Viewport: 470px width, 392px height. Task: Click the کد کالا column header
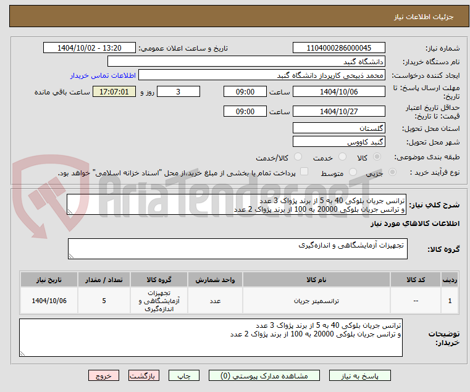tap(416, 280)
